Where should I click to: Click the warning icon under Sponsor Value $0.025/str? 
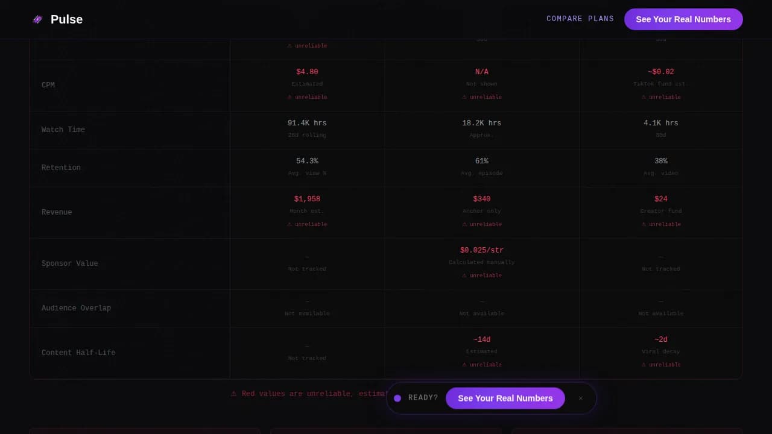[463, 275]
